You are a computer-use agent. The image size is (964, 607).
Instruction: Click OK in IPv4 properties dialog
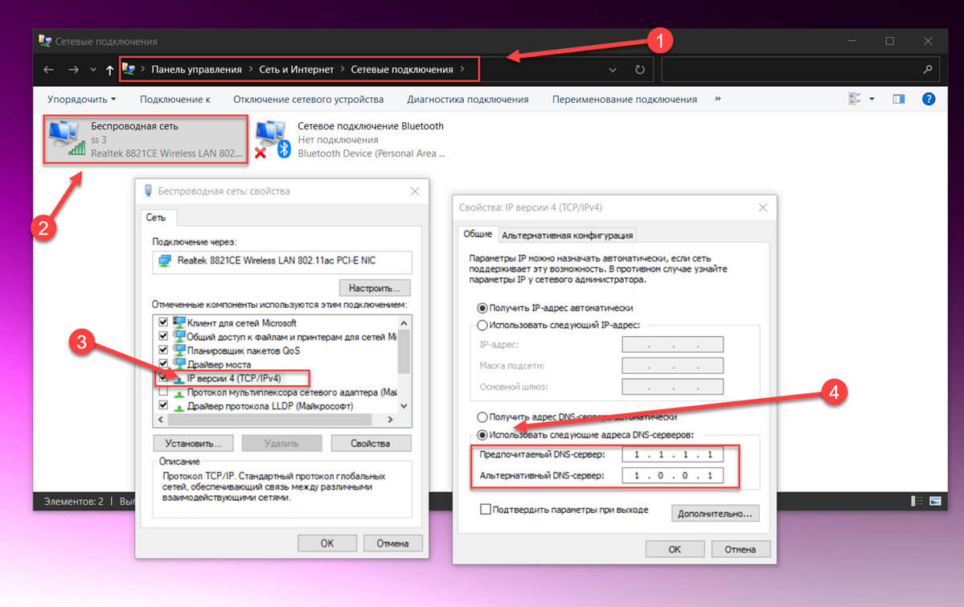click(675, 549)
